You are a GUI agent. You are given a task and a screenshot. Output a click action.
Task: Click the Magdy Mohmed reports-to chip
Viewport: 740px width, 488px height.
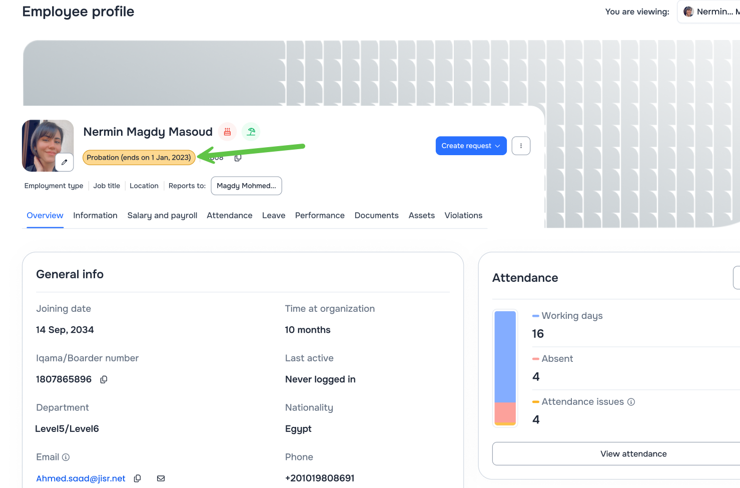(x=246, y=186)
